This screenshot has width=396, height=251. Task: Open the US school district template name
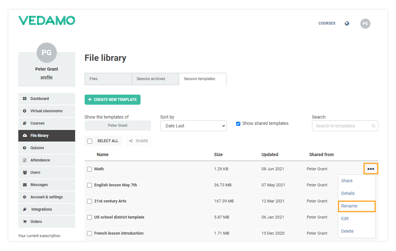119,217
